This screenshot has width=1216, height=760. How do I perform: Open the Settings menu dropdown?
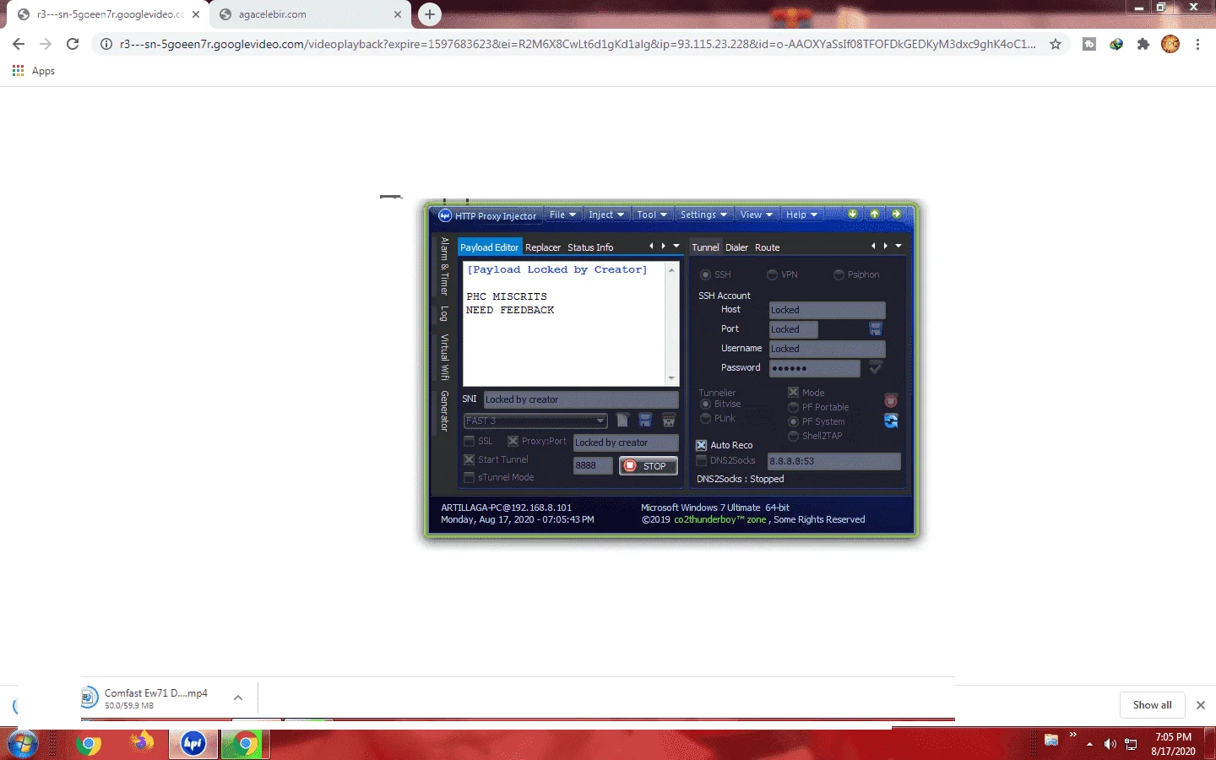(703, 214)
